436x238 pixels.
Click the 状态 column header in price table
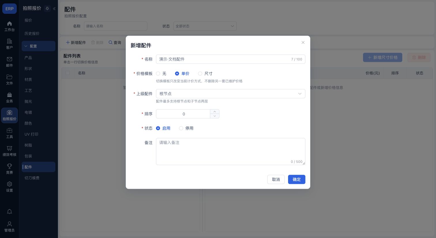pos(420,73)
